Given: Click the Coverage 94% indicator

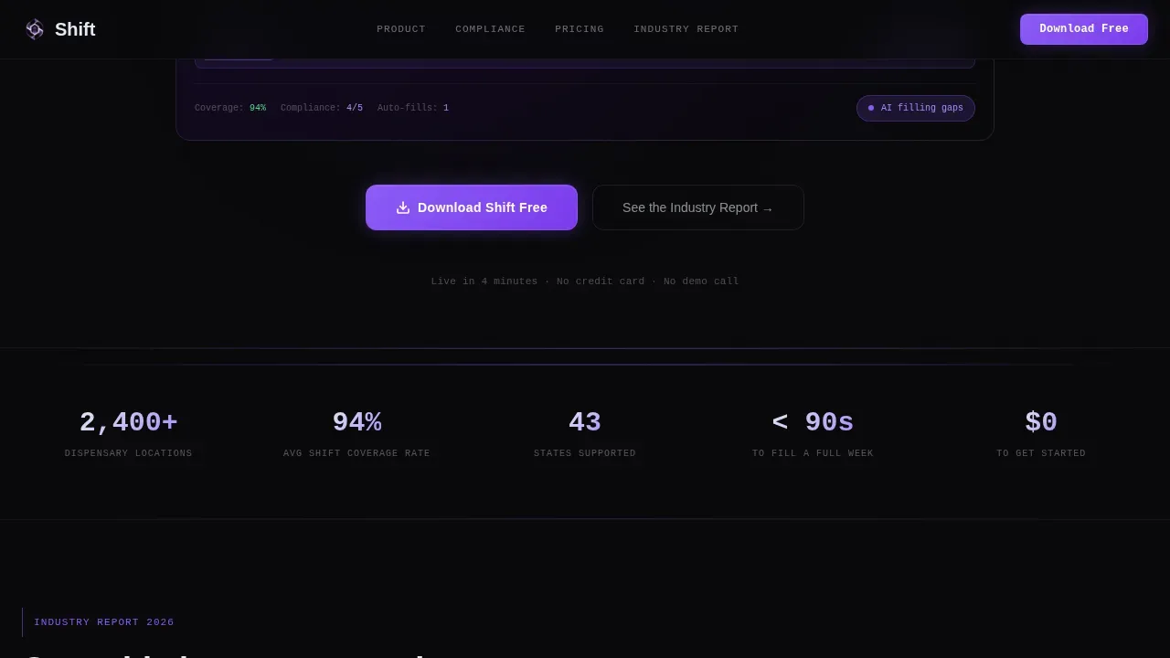Looking at the screenshot, I should [230, 108].
